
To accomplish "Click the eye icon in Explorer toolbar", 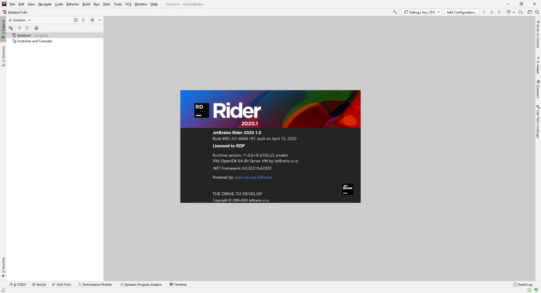I will pos(11,28).
